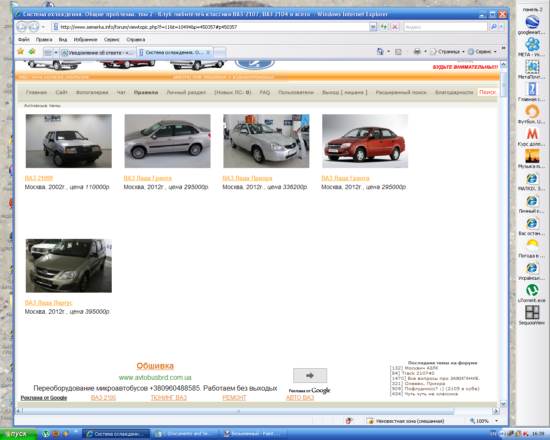Click the browser Back arrow button
Screen dimensions: 550x440
point(22,27)
